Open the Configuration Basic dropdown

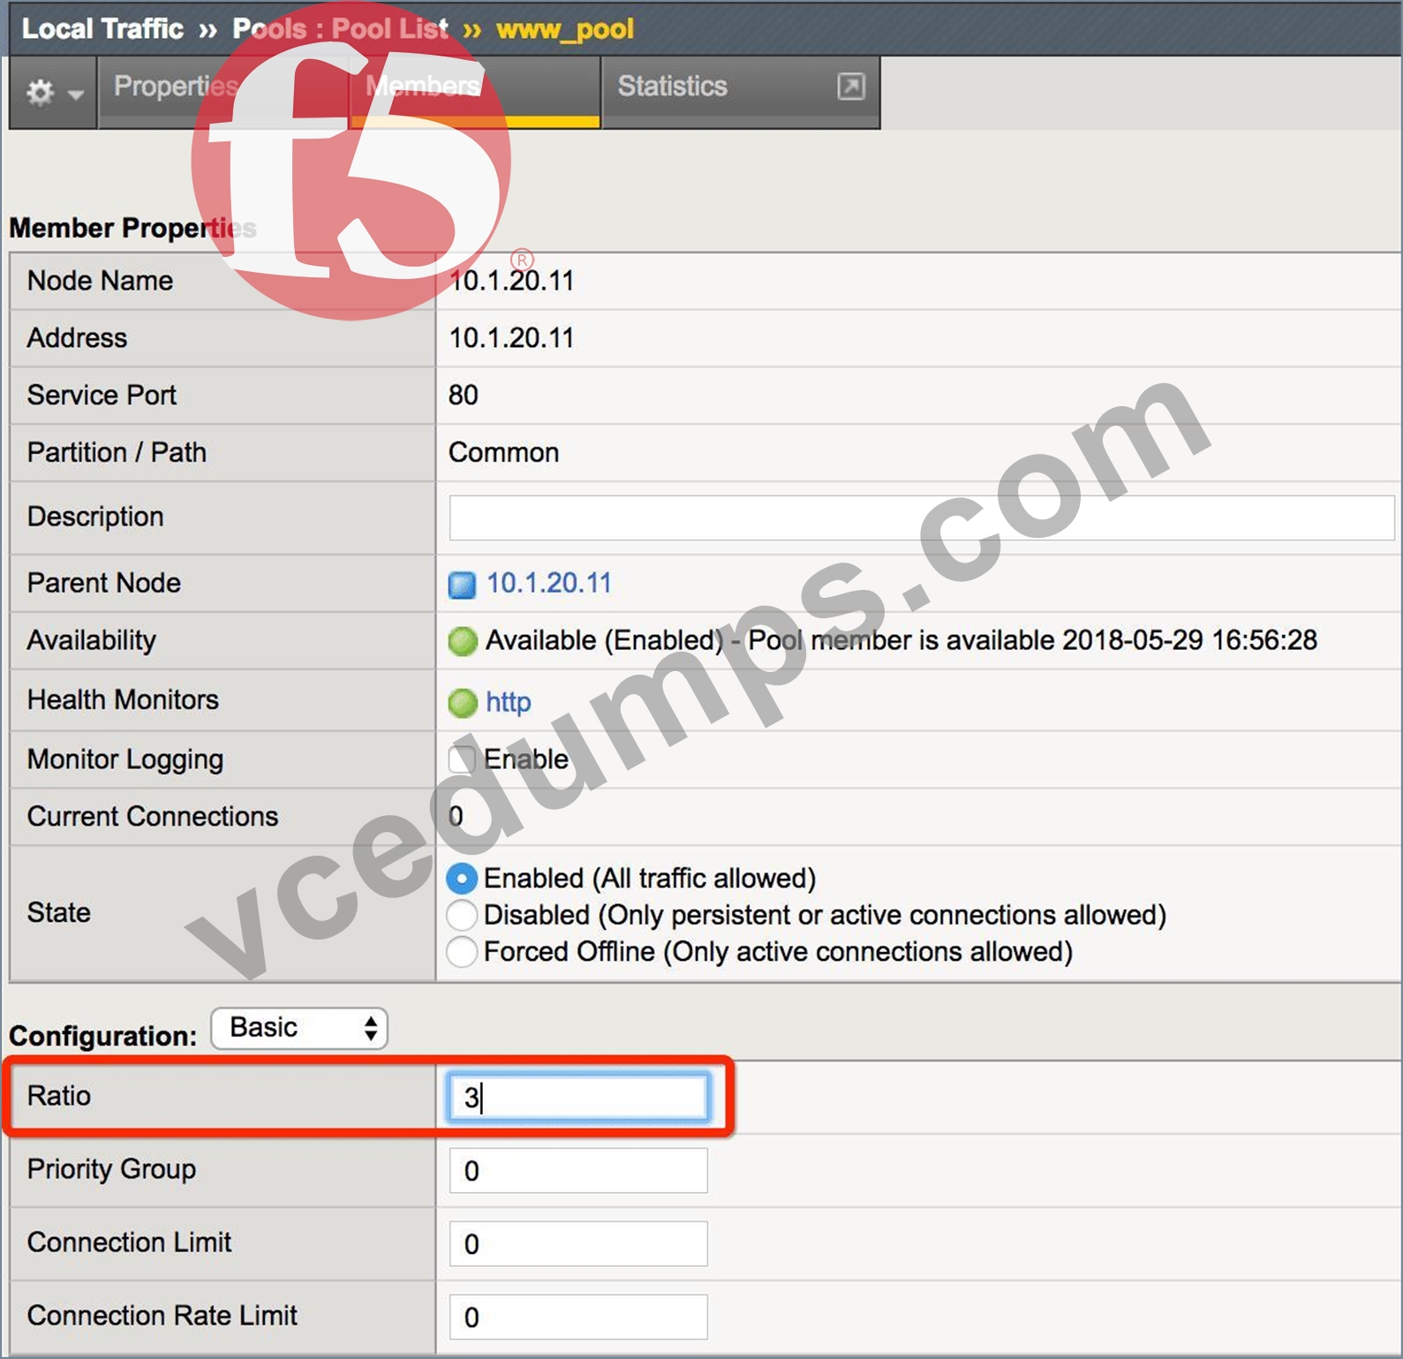pyautogui.click(x=299, y=1028)
